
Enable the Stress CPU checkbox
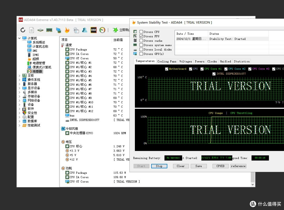(141, 32)
